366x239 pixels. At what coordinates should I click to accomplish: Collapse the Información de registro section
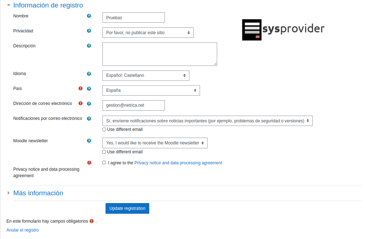click(48, 5)
